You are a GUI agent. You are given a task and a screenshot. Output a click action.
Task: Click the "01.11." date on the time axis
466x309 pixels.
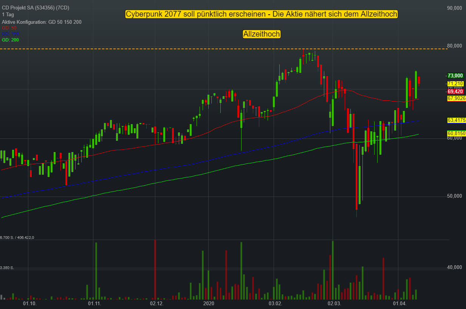[x=94, y=303]
